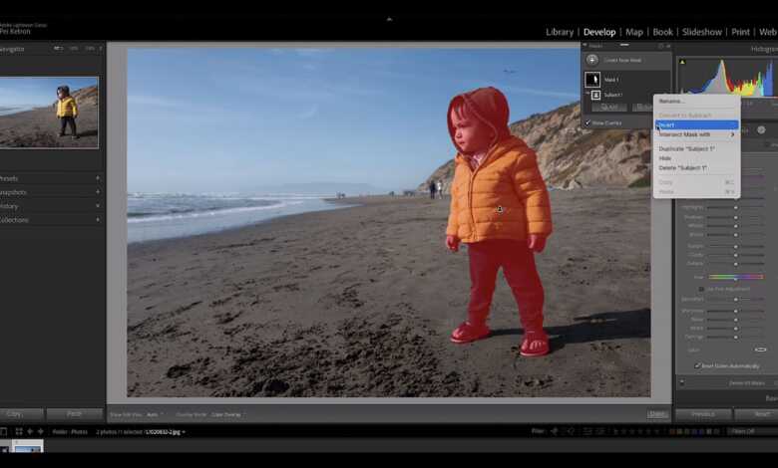Toggle the Reset Sliders Automatically checkbox

tap(697, 366)
